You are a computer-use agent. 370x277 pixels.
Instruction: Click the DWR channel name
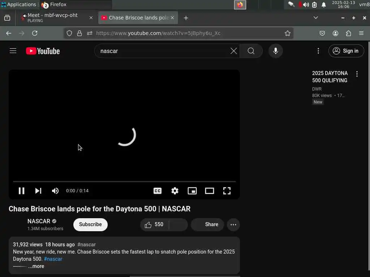coord(317,89)
